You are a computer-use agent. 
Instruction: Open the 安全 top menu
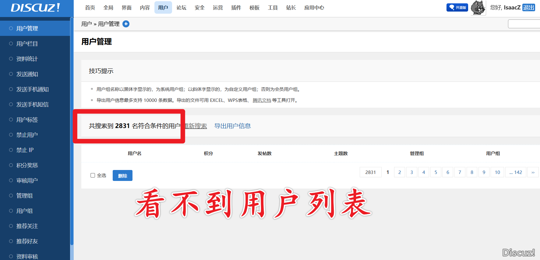click(199, 8)
